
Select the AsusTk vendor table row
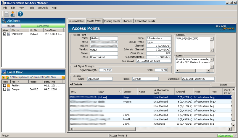[150, 119]
